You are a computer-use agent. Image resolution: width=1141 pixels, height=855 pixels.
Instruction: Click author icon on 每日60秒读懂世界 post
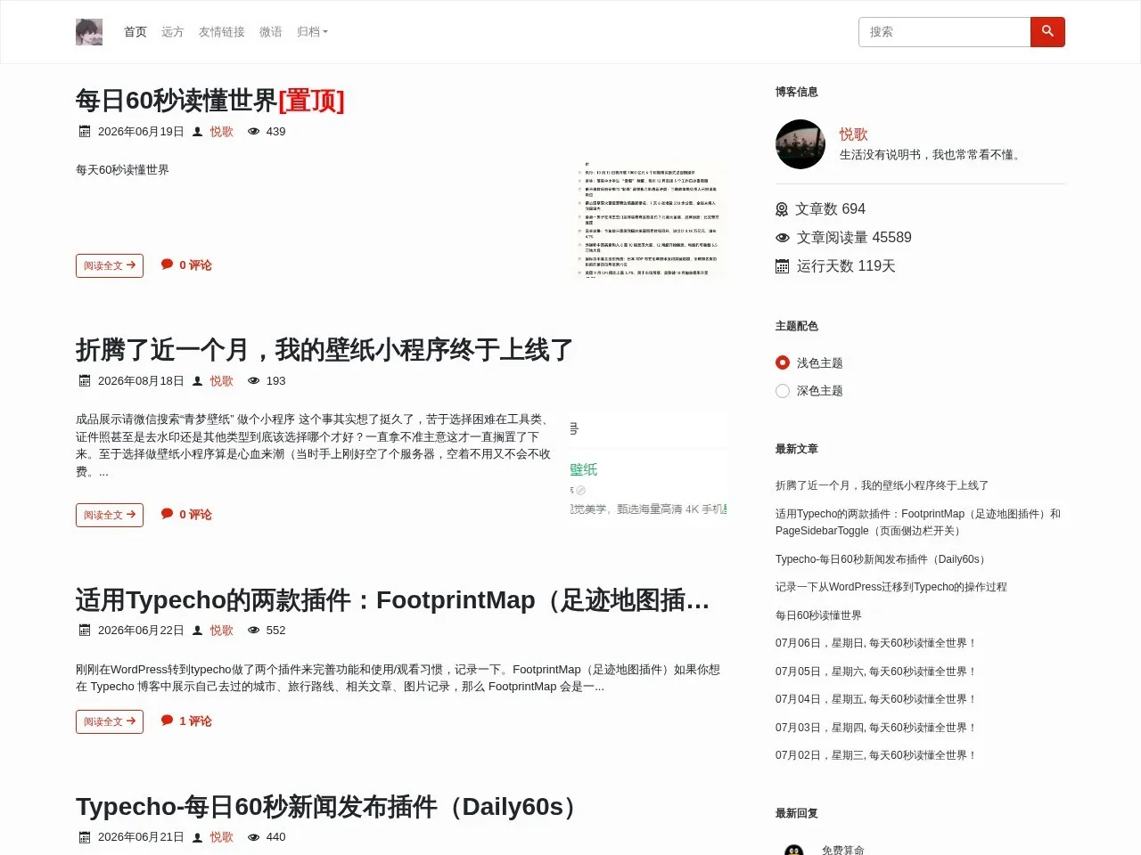pyautogui.click(x=198, y=132)
